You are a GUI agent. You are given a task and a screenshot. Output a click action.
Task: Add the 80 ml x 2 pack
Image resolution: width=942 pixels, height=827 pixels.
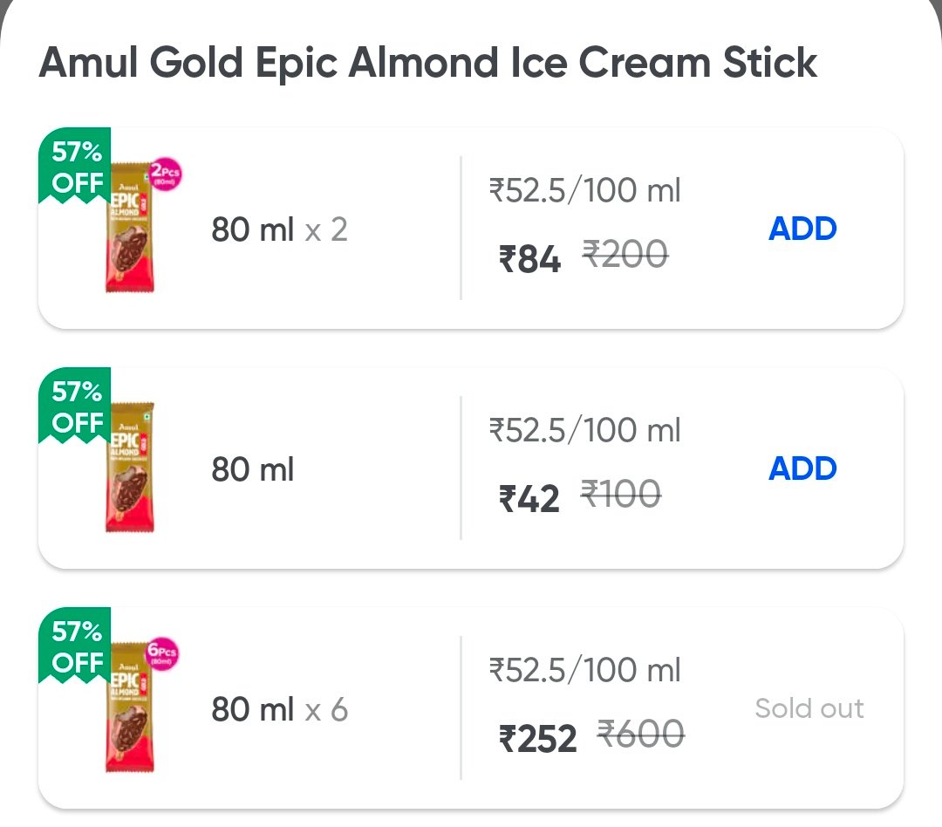[802, 229]
